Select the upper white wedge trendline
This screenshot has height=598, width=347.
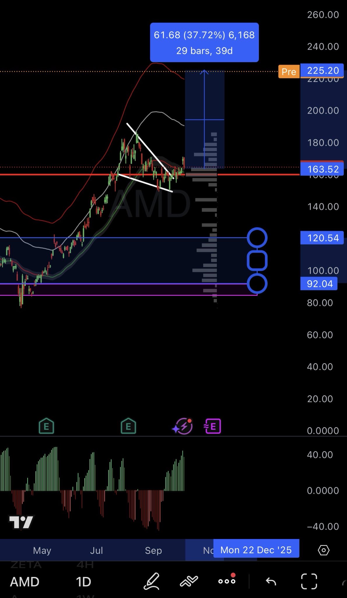(x=150, y=151)
